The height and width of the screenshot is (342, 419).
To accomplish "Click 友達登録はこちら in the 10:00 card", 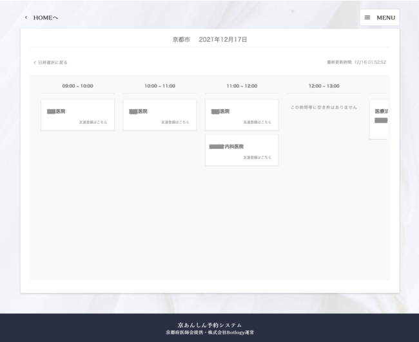I will [175, 122].
